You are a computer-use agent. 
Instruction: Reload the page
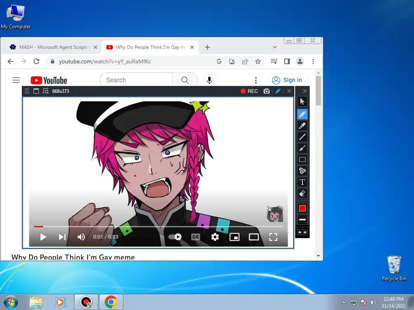pos(36,61)
